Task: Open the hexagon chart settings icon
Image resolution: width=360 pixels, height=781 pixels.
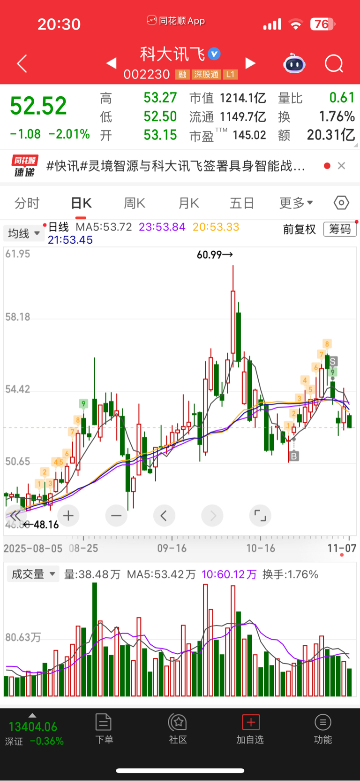Action: point(341,203)
